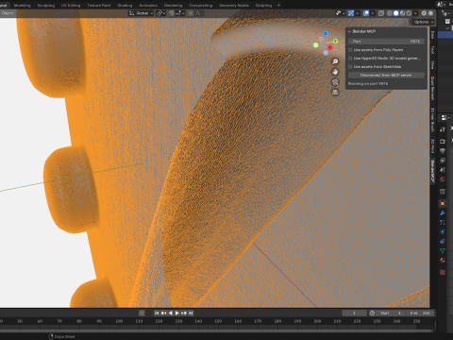
Task: Switch to rendered viewport shading
Action: (x=409, y=13)
